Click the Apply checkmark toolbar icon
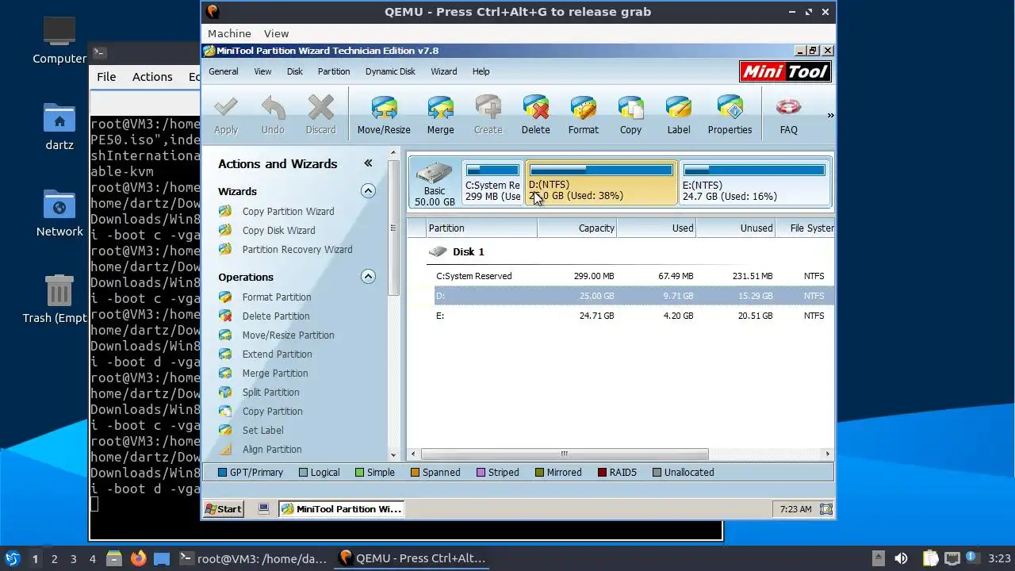 click(x=226, y=107)
